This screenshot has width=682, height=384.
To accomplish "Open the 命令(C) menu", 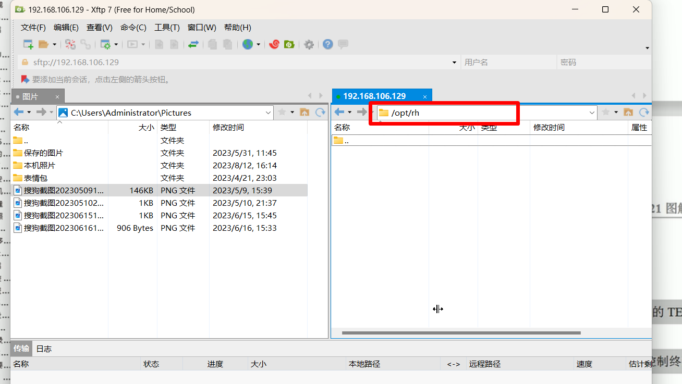I will click(133, 28).
